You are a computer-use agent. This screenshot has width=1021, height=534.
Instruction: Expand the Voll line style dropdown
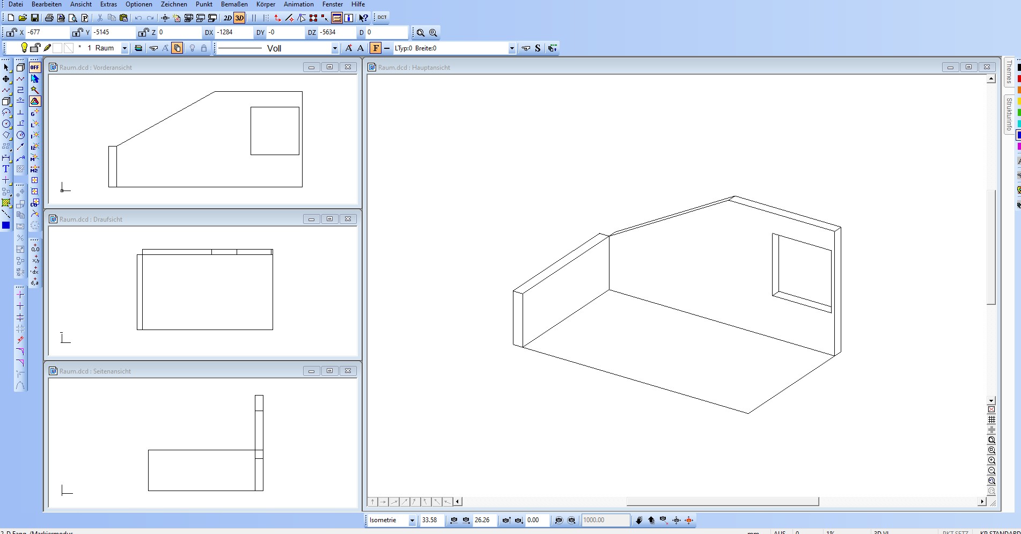(x=335, y=48)
